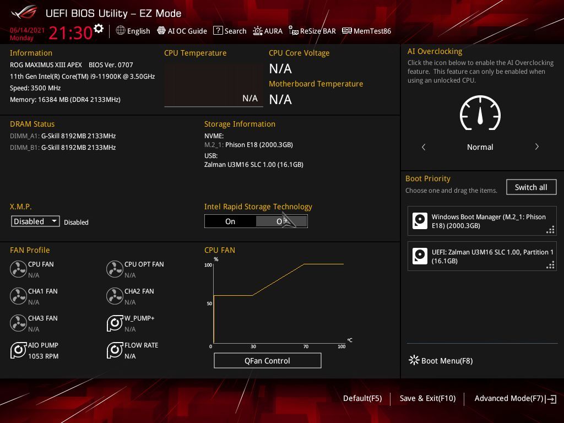
Task: Click disk icon of Windows Boot Manager
Action: pos(420,221)
